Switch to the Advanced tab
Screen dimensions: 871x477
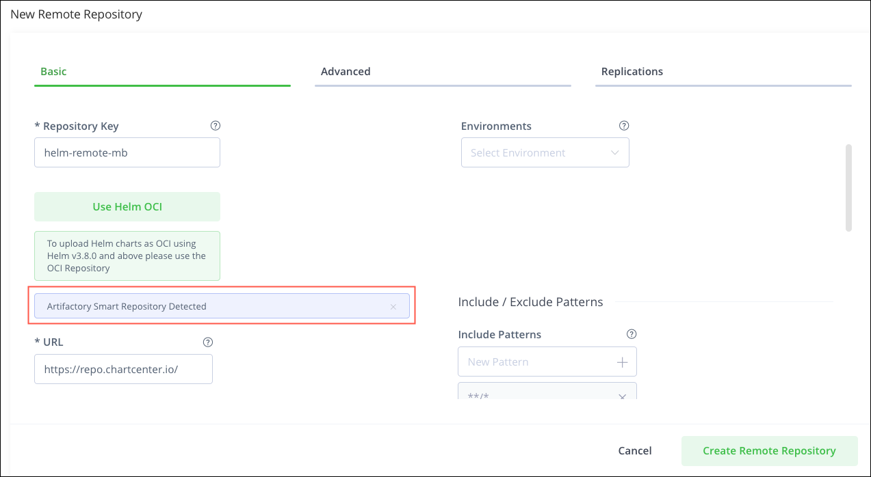click(346, 71)
